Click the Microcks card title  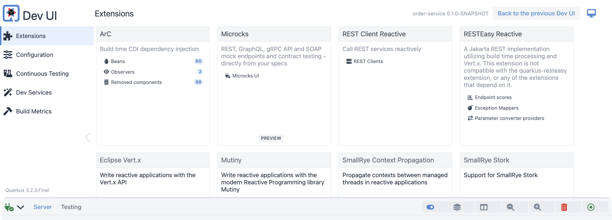pyautogui.click(x=235, y=34)
